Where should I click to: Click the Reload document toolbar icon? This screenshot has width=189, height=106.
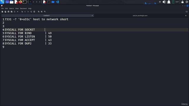(14, 12)
